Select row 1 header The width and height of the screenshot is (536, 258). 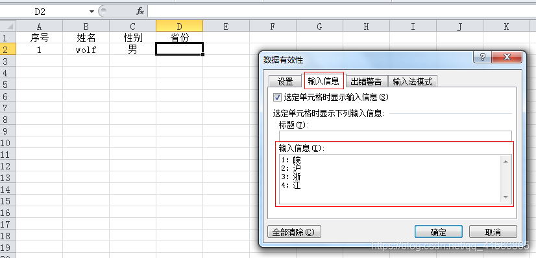[8, 38]
